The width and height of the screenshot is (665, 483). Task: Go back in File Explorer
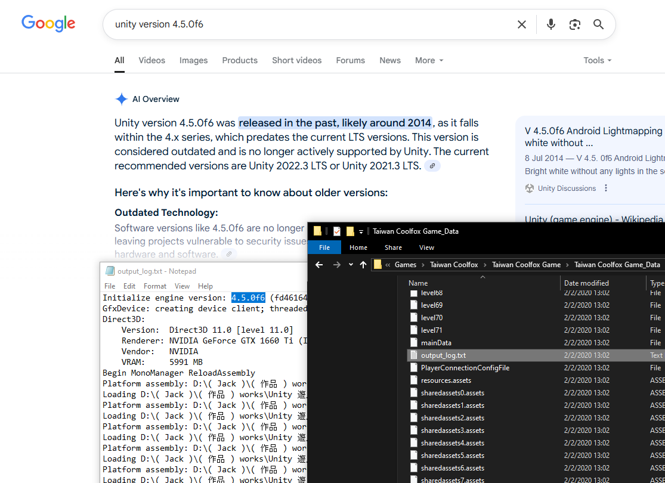click(x=319, y=265)
